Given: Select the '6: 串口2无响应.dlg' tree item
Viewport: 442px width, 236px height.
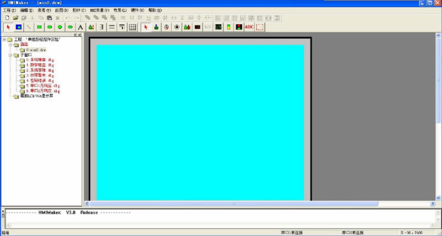Looking at the screenshot, I should [x=43, y=91].
